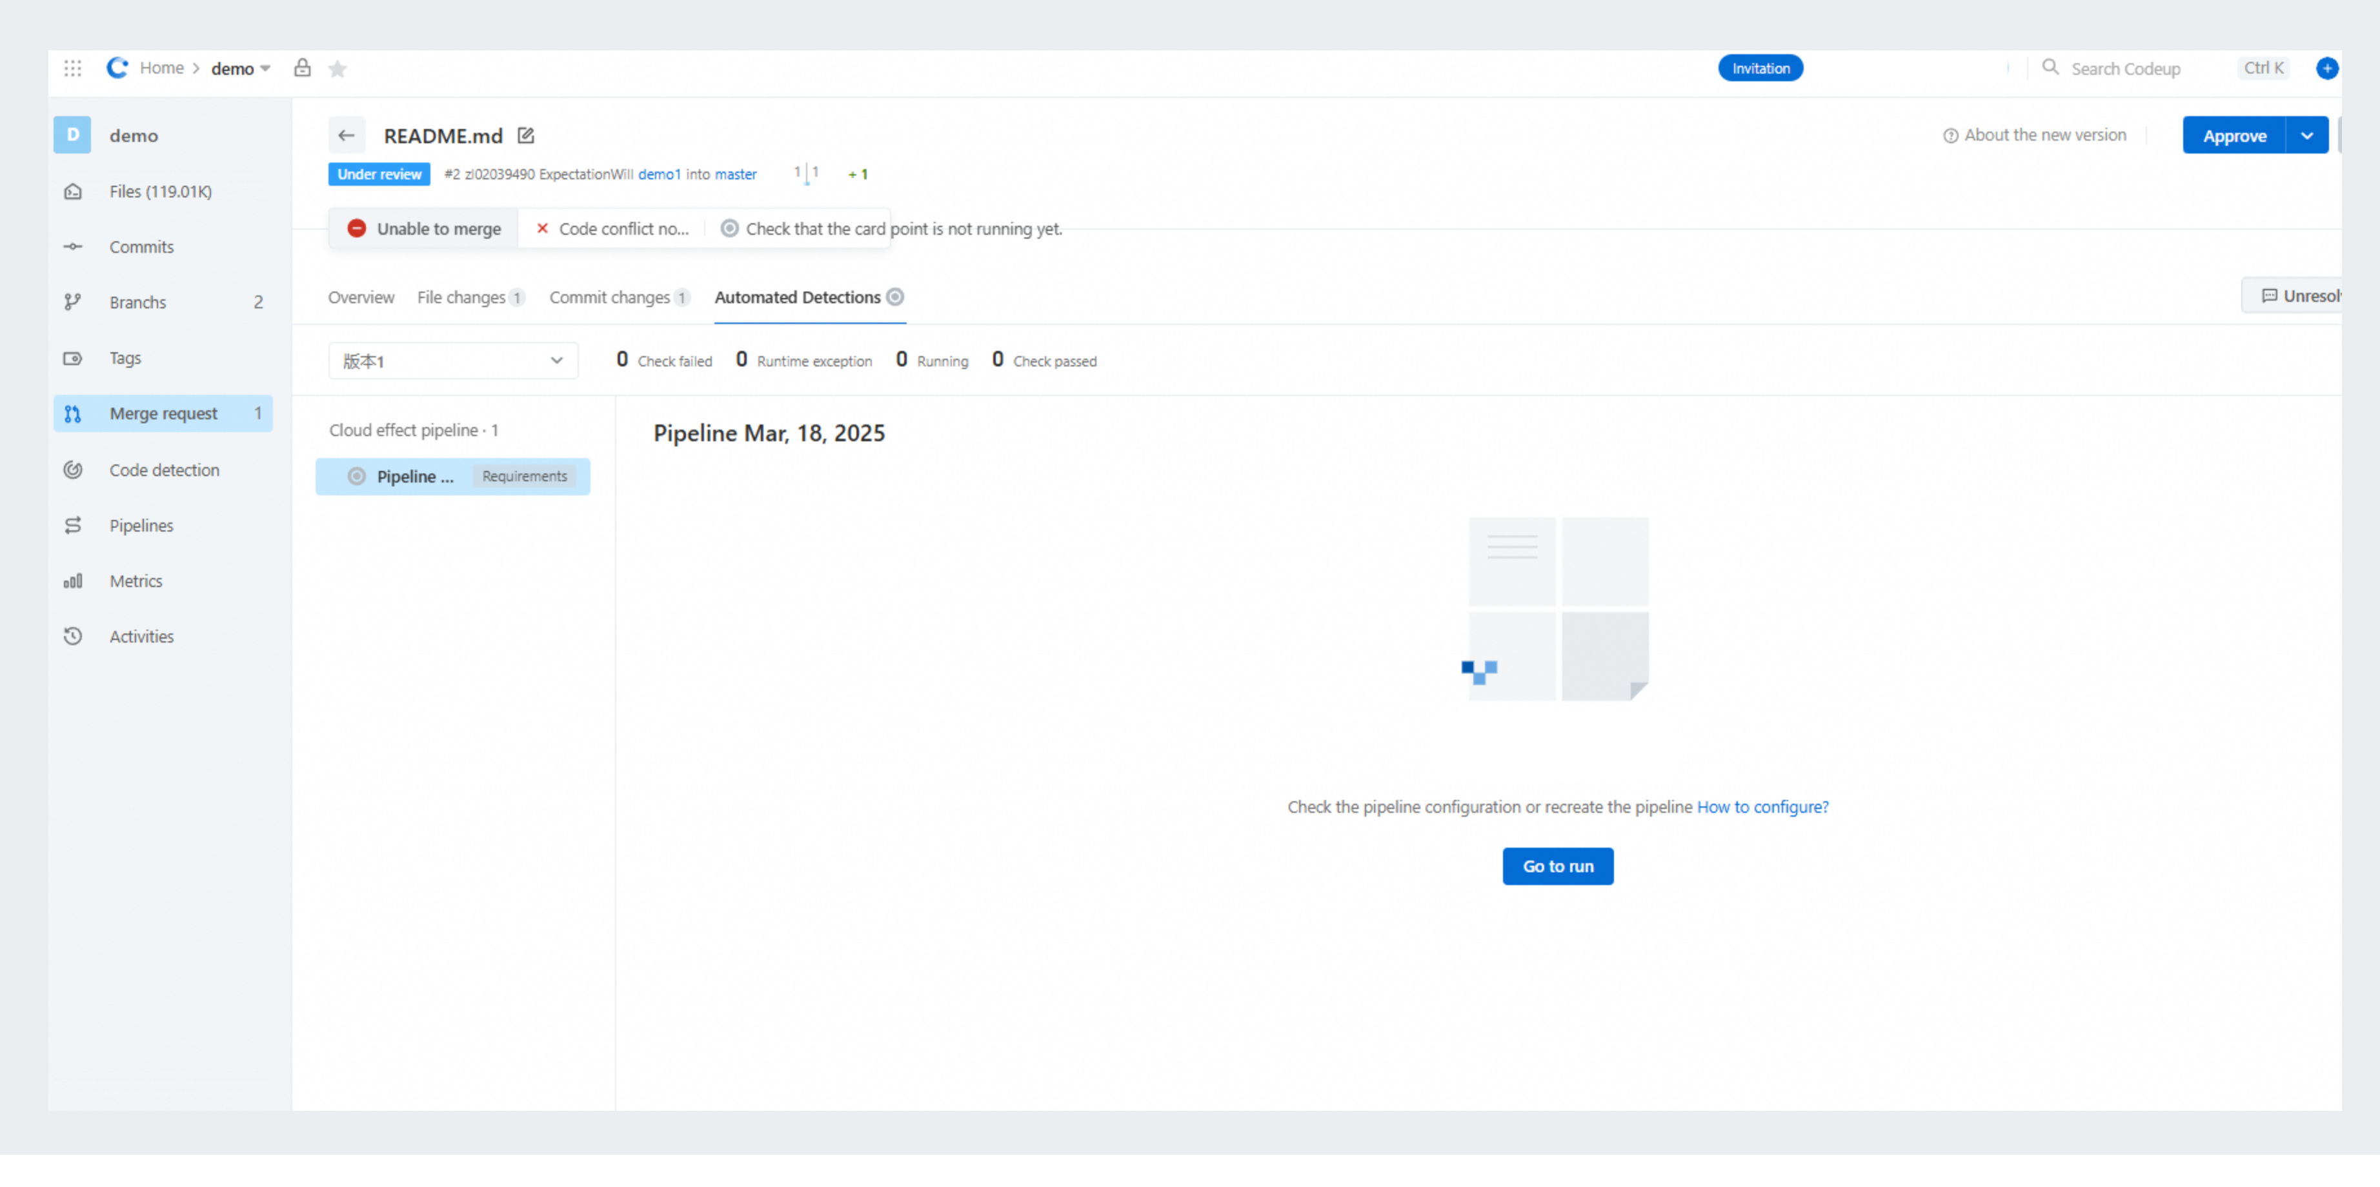The image size is (2380, 1187).
Task: Click the blue plus create icon
Action: [2326, 68]
